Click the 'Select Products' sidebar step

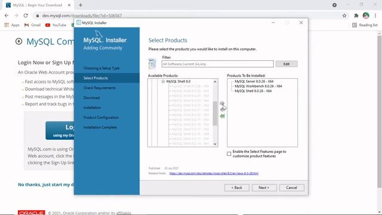[x=107, y=78]
